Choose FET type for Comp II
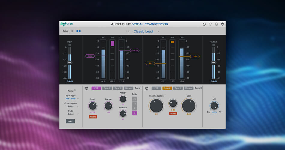 pyautogui.click(x=156, y=88)
